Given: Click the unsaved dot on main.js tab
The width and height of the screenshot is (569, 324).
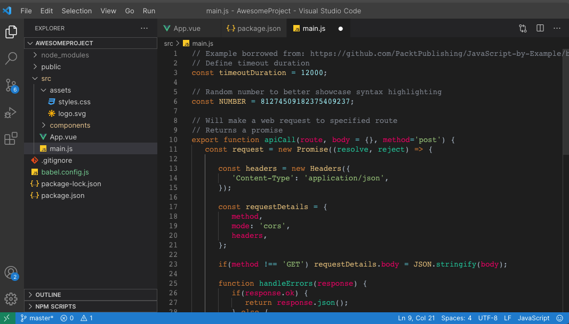Looking at the screenshot, I should coord(340,29).
